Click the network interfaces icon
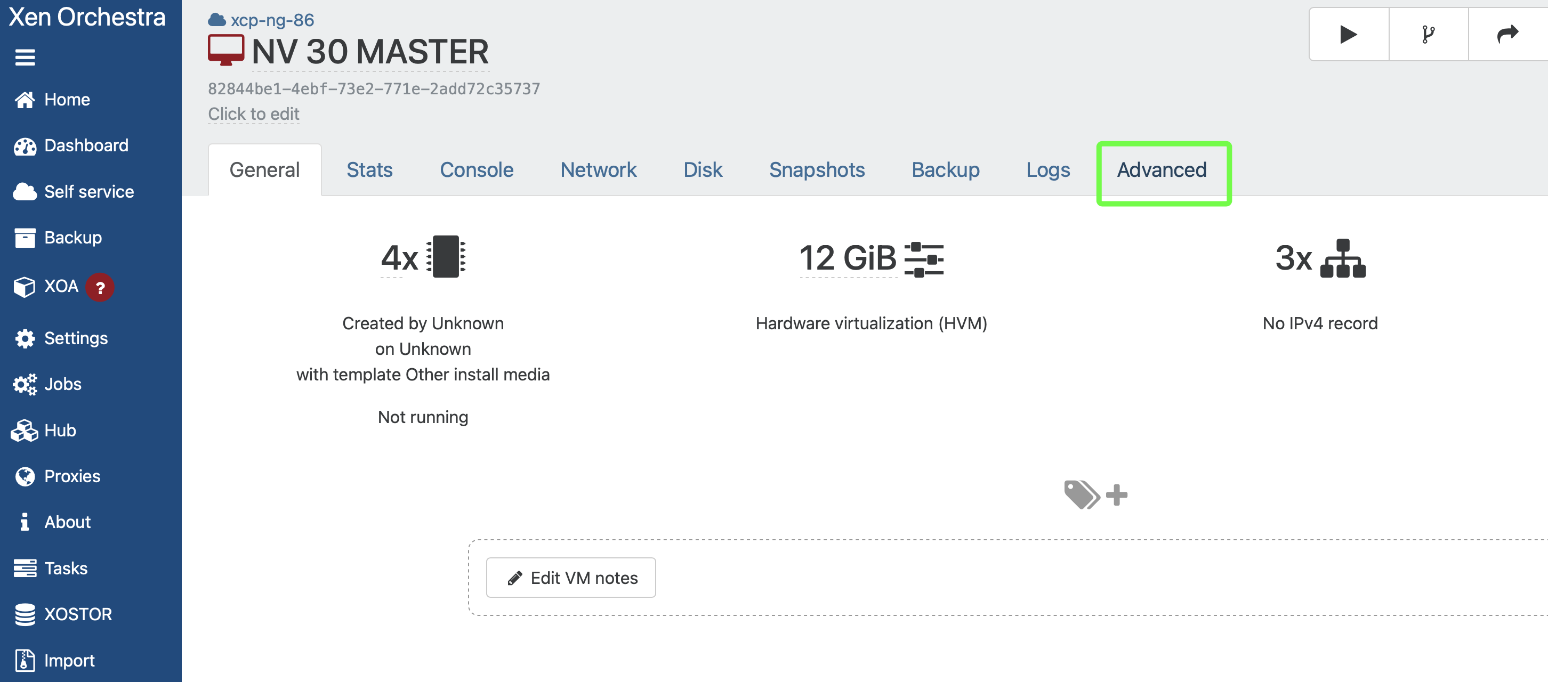The height and width of the screenshot is (682, 1548). click(x=1342, y=258)
